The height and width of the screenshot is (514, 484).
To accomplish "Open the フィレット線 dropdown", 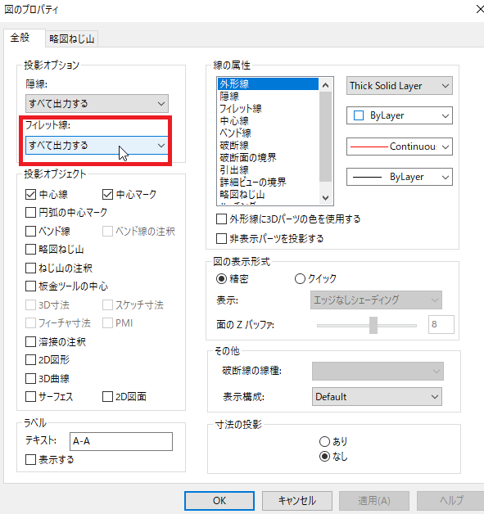I will pyautogui.click(x=97, y=145).
